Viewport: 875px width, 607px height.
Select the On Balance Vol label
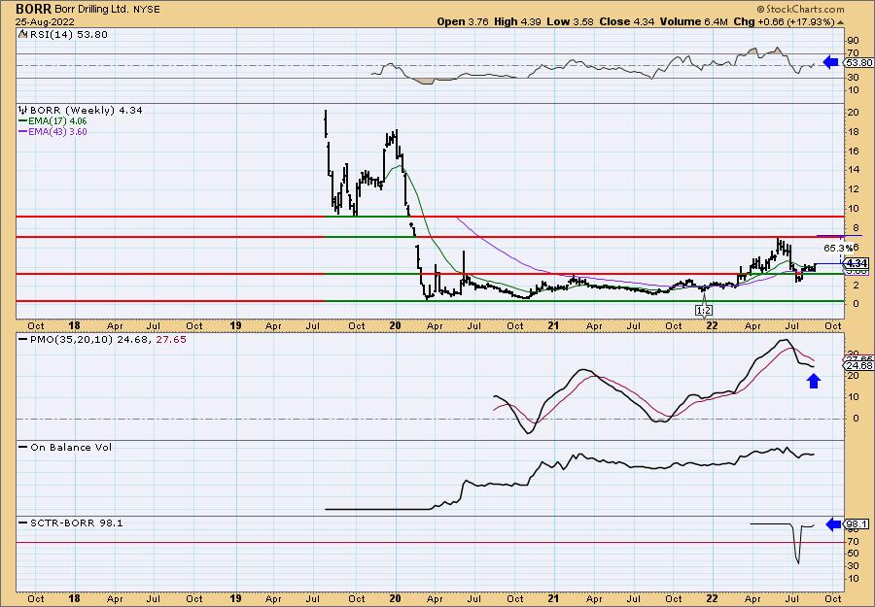point(71,447)
